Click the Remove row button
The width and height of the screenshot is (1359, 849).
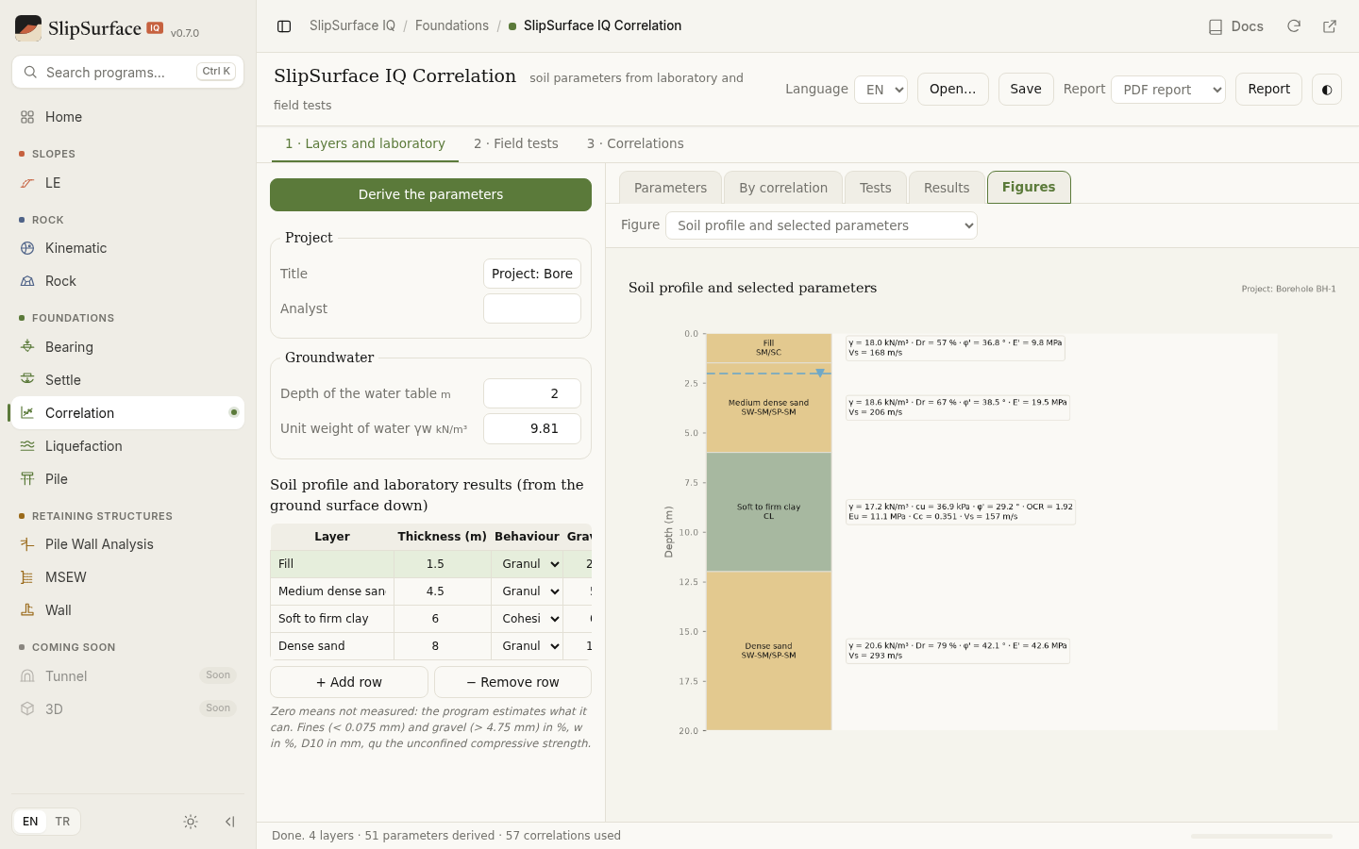click(512, 682)
